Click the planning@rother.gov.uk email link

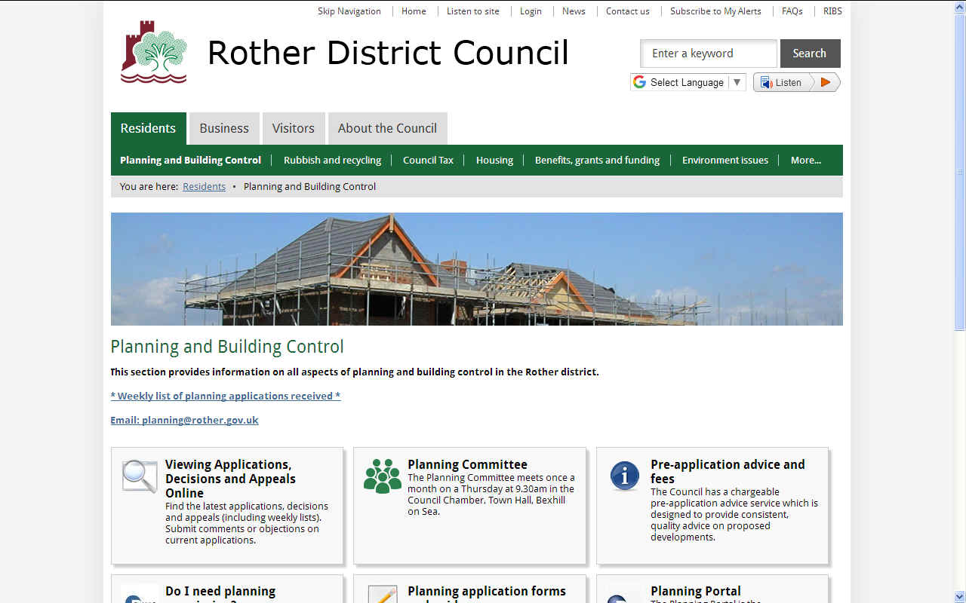pyautogui.click(x=184, y=420)
